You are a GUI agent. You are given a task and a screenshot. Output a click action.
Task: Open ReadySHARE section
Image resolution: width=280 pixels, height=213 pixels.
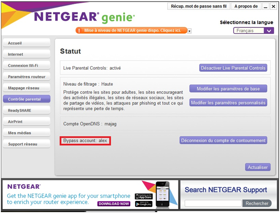(27, 110)
